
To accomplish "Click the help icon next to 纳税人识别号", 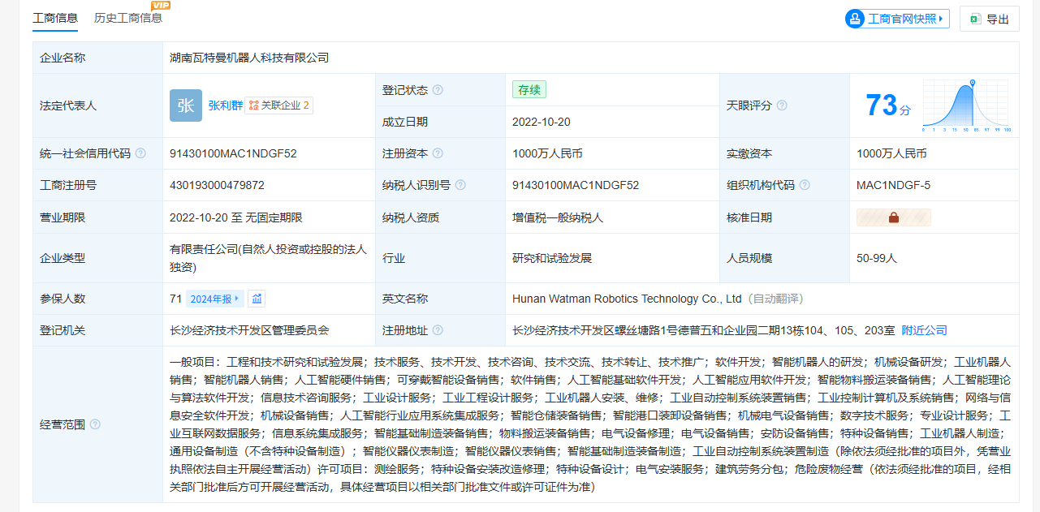I will [460, 185].
